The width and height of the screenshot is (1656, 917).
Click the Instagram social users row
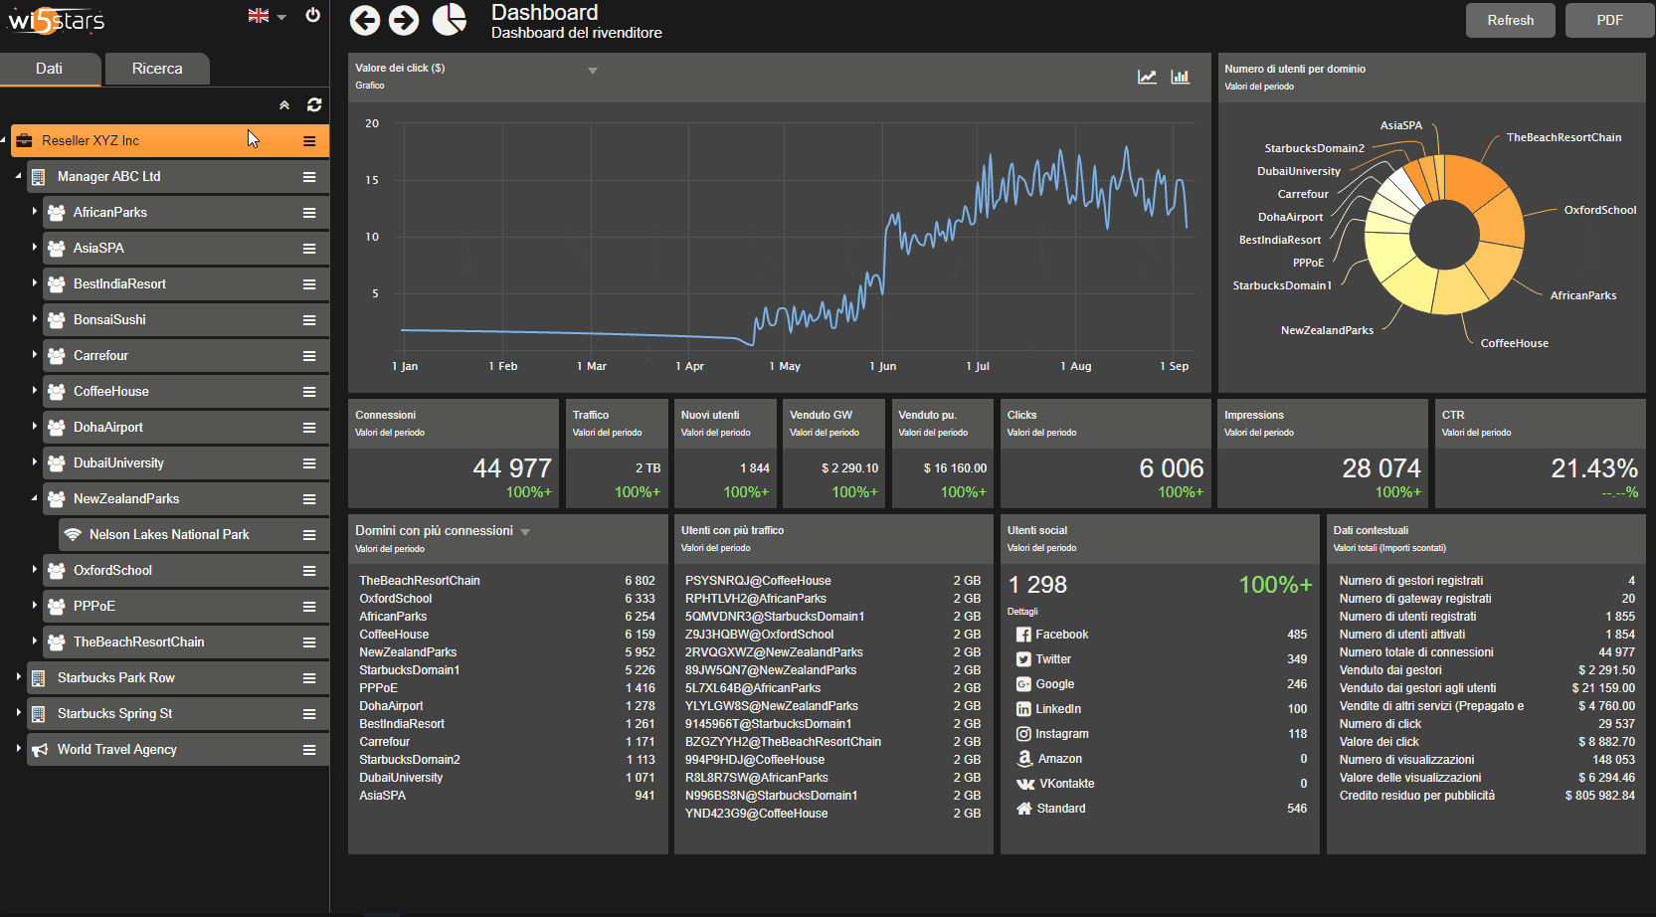1161,734
